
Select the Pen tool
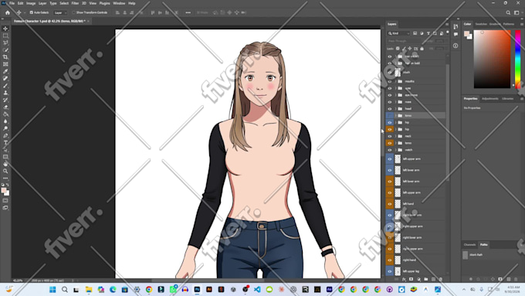pos(5,136)
